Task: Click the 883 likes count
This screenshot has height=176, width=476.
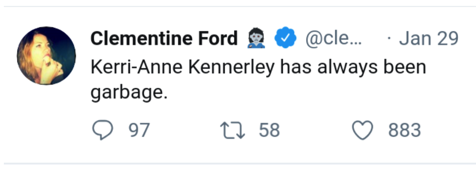Action: (404, 130)
